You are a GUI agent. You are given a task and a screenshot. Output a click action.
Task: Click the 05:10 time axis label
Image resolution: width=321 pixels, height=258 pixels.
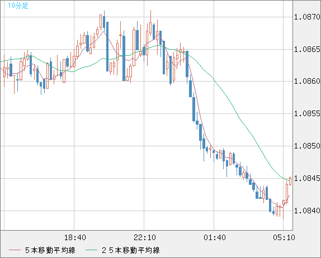click(284, 237)
